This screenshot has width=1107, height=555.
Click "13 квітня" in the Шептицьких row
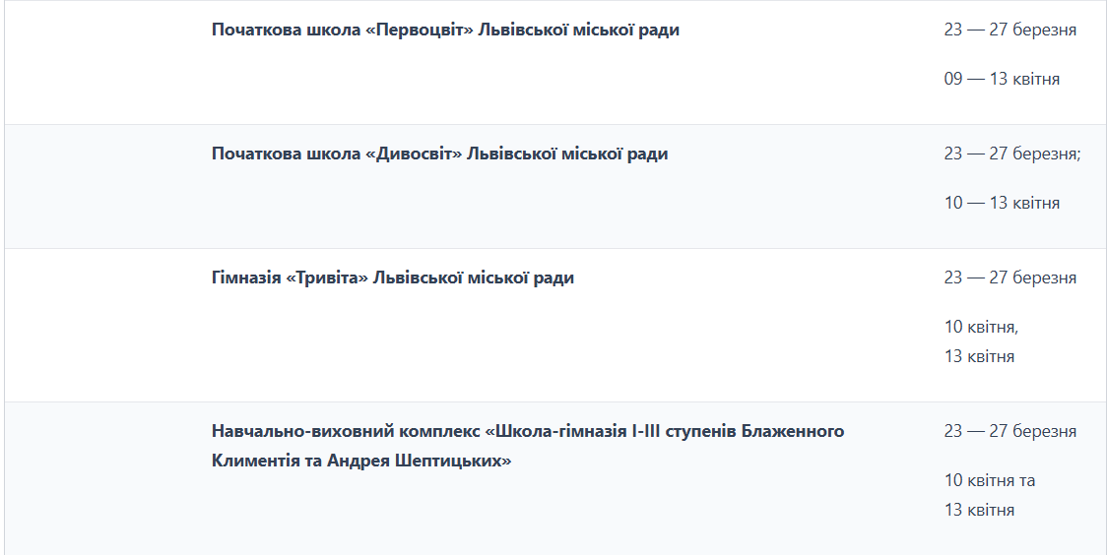coord(979,510)
